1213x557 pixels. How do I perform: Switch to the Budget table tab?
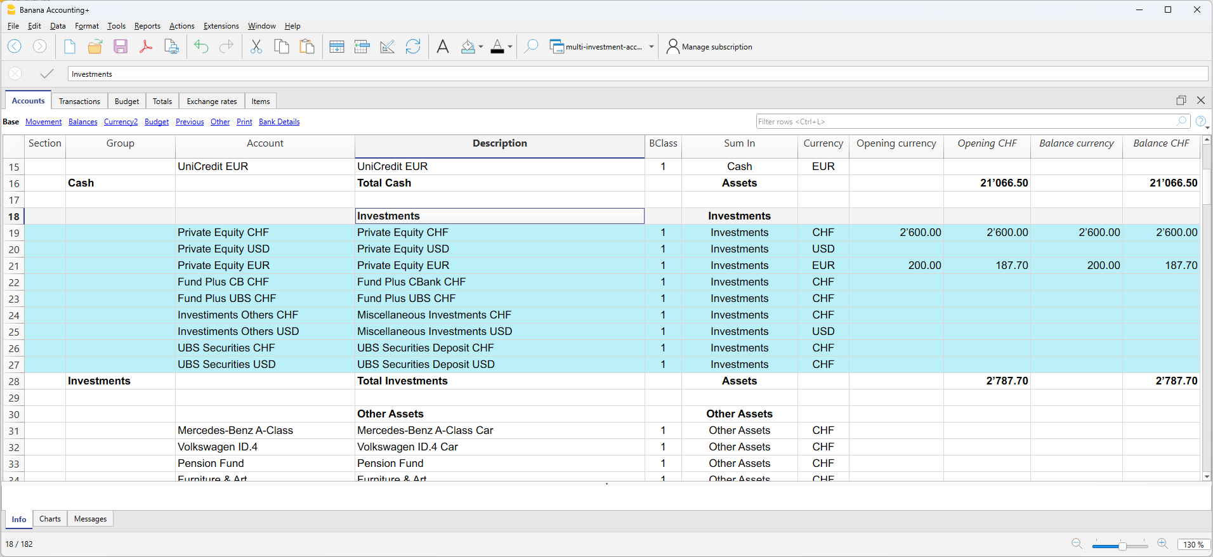pos(127,101)
